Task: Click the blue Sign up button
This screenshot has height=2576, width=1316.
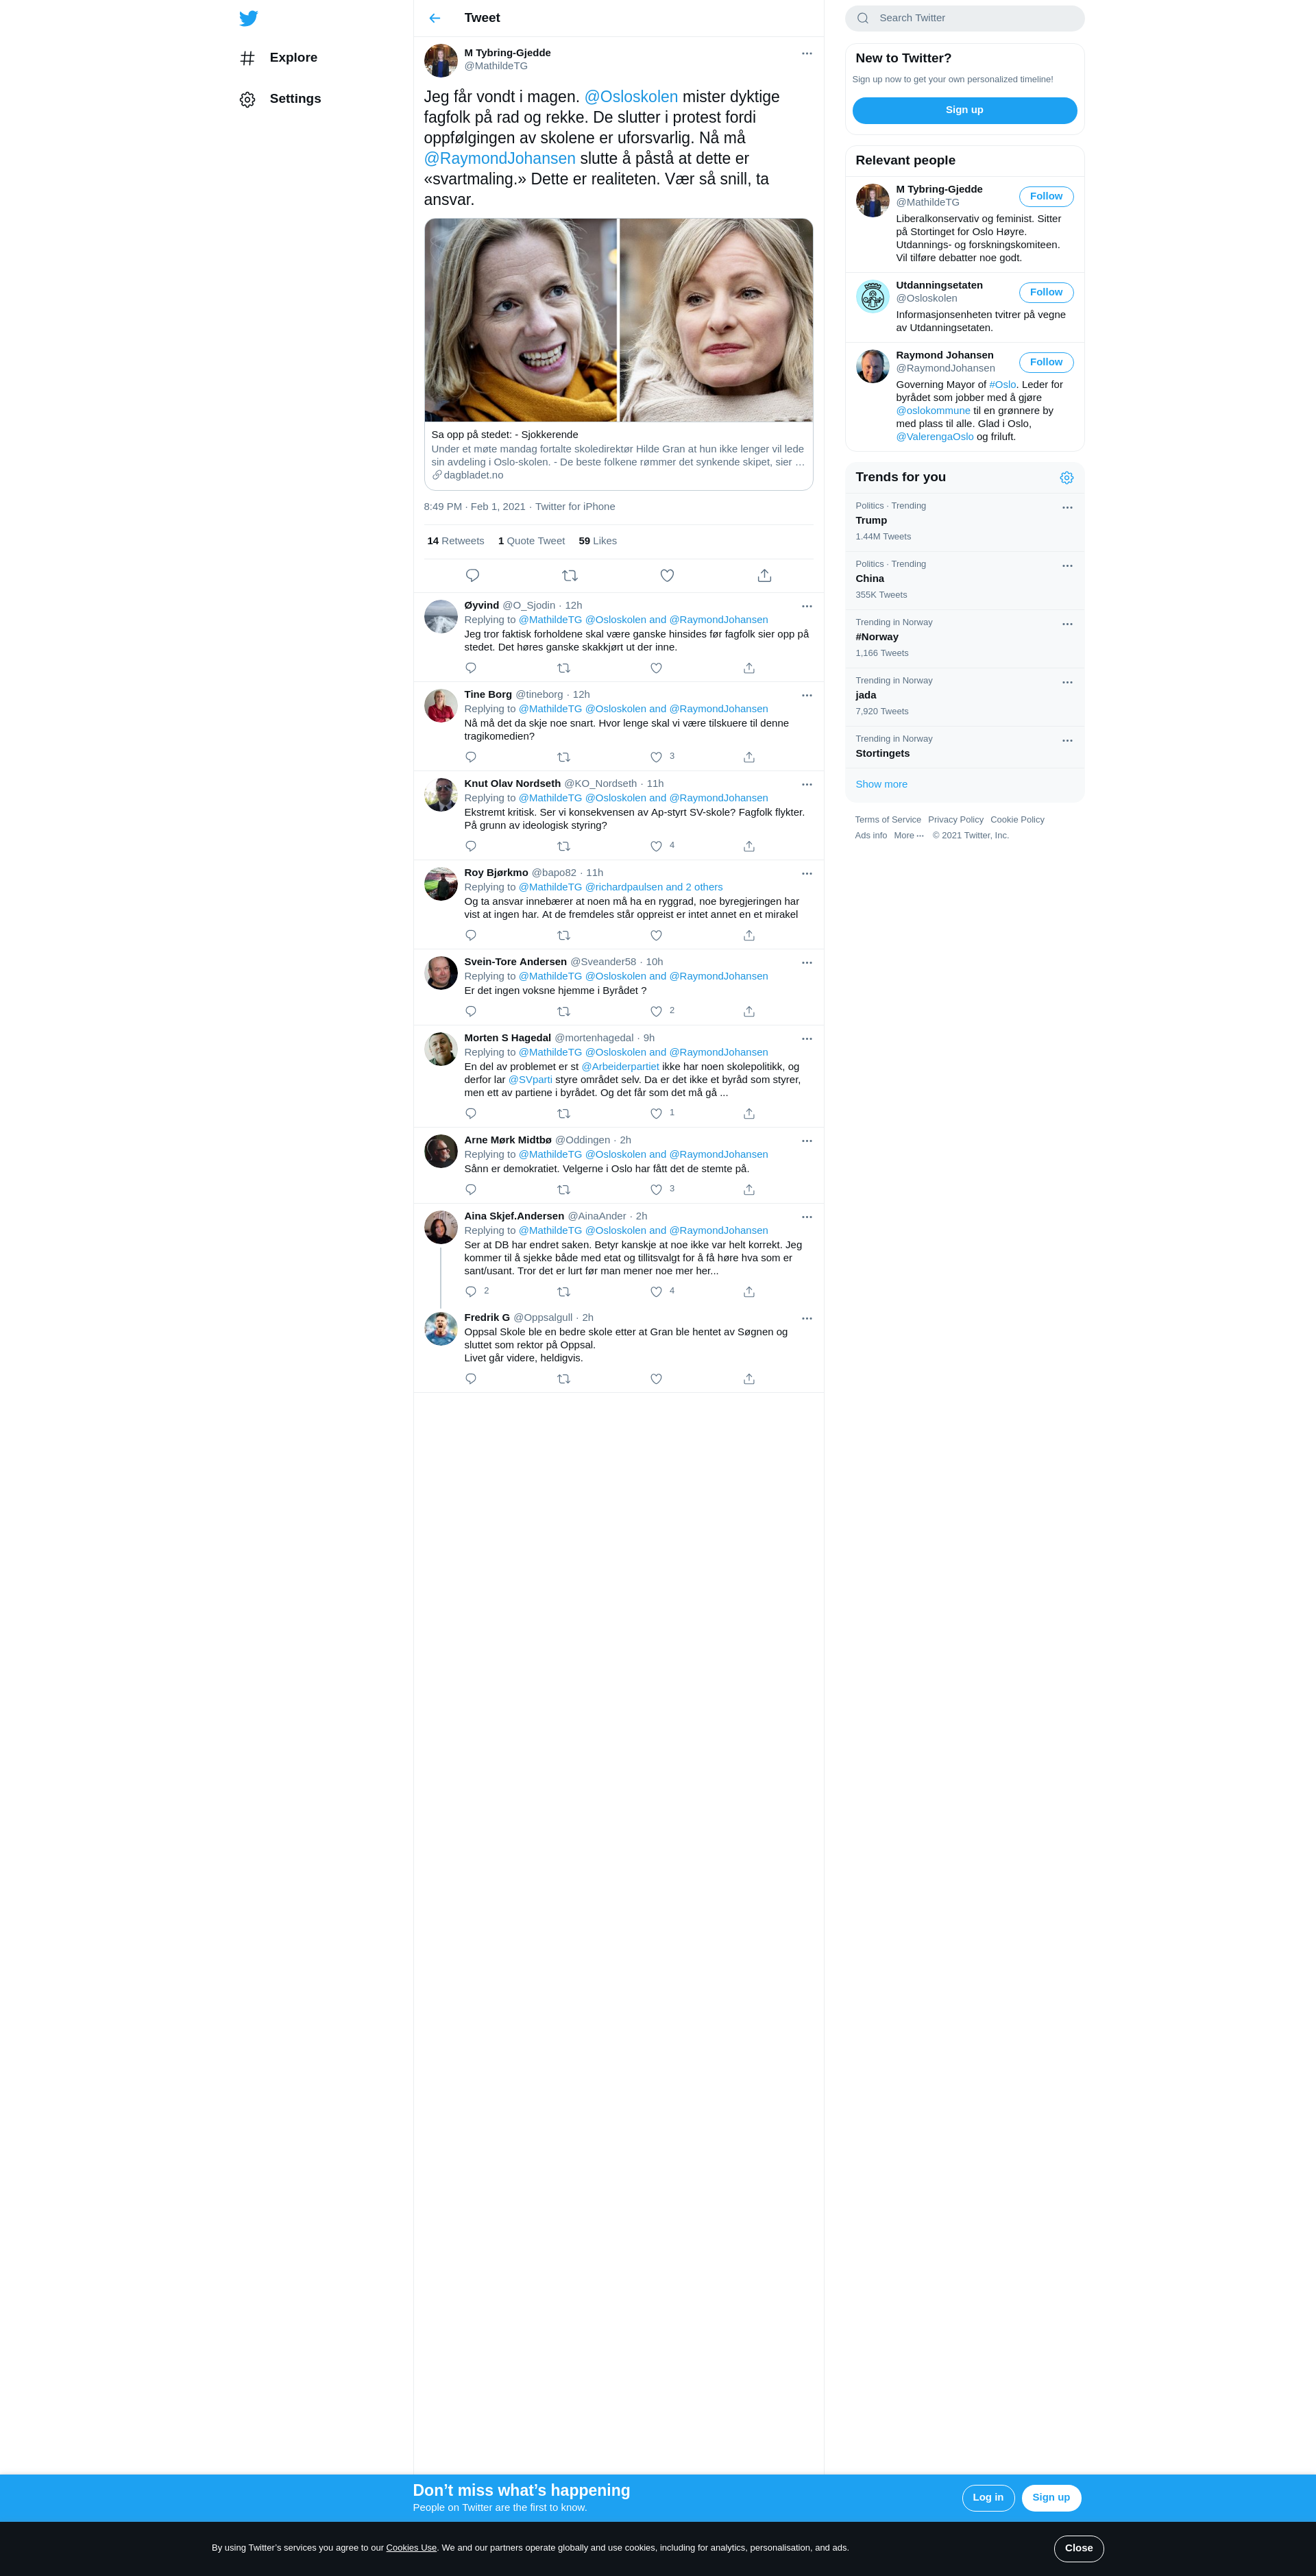Action: pyautogui.click(x=964, y=110)
